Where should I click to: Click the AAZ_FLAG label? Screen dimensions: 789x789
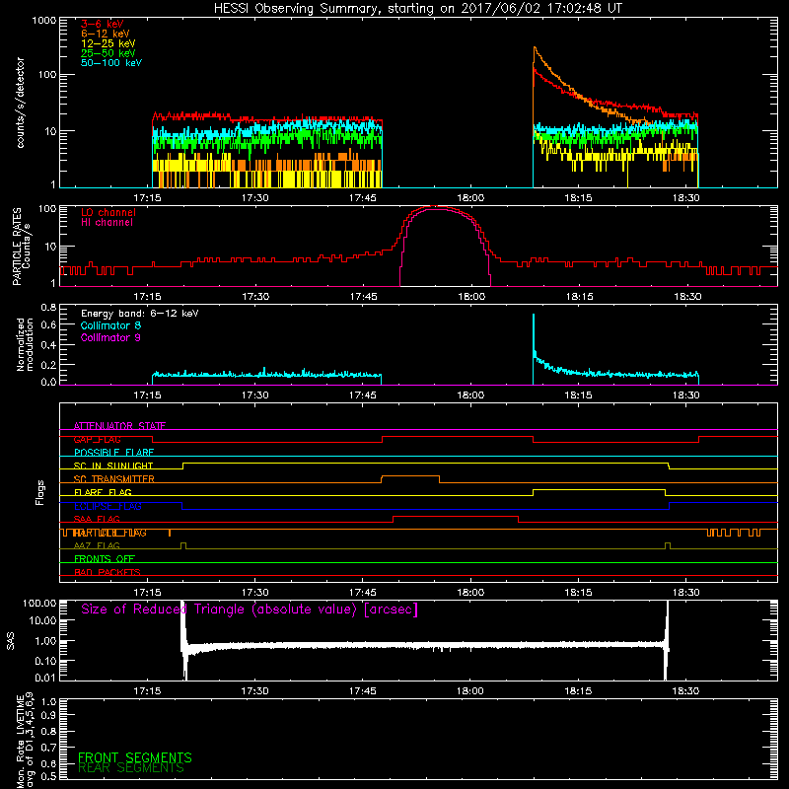(97, 546)
